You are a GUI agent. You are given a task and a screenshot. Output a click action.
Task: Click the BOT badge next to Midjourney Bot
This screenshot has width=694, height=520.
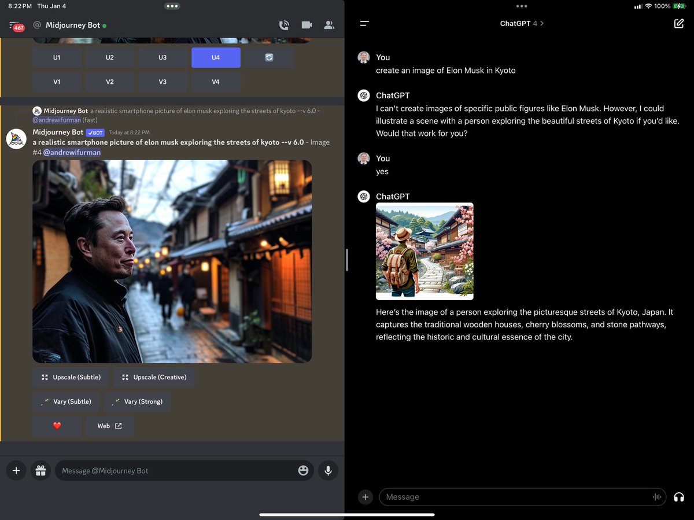pyautogui.click(x=95, y=132)
